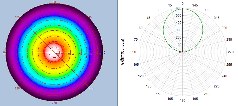Image resolution: width=238 pixels, height=106 pixels.
Task: Click the 400 radial tick in the polar plot
Action: pyautogui.click(x=178, y=23)
